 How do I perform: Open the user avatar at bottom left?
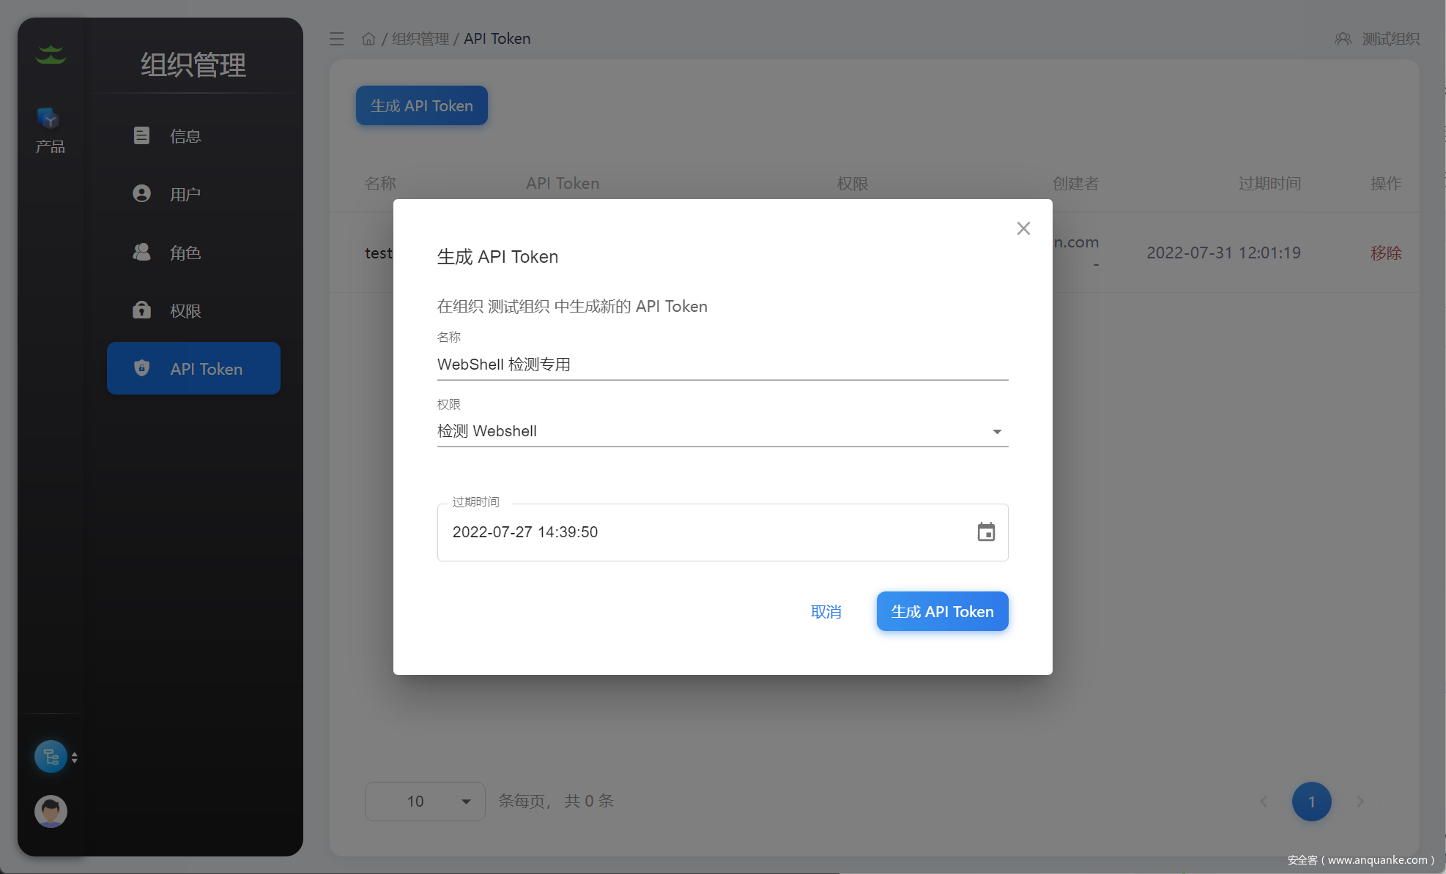tap(51, 811)
